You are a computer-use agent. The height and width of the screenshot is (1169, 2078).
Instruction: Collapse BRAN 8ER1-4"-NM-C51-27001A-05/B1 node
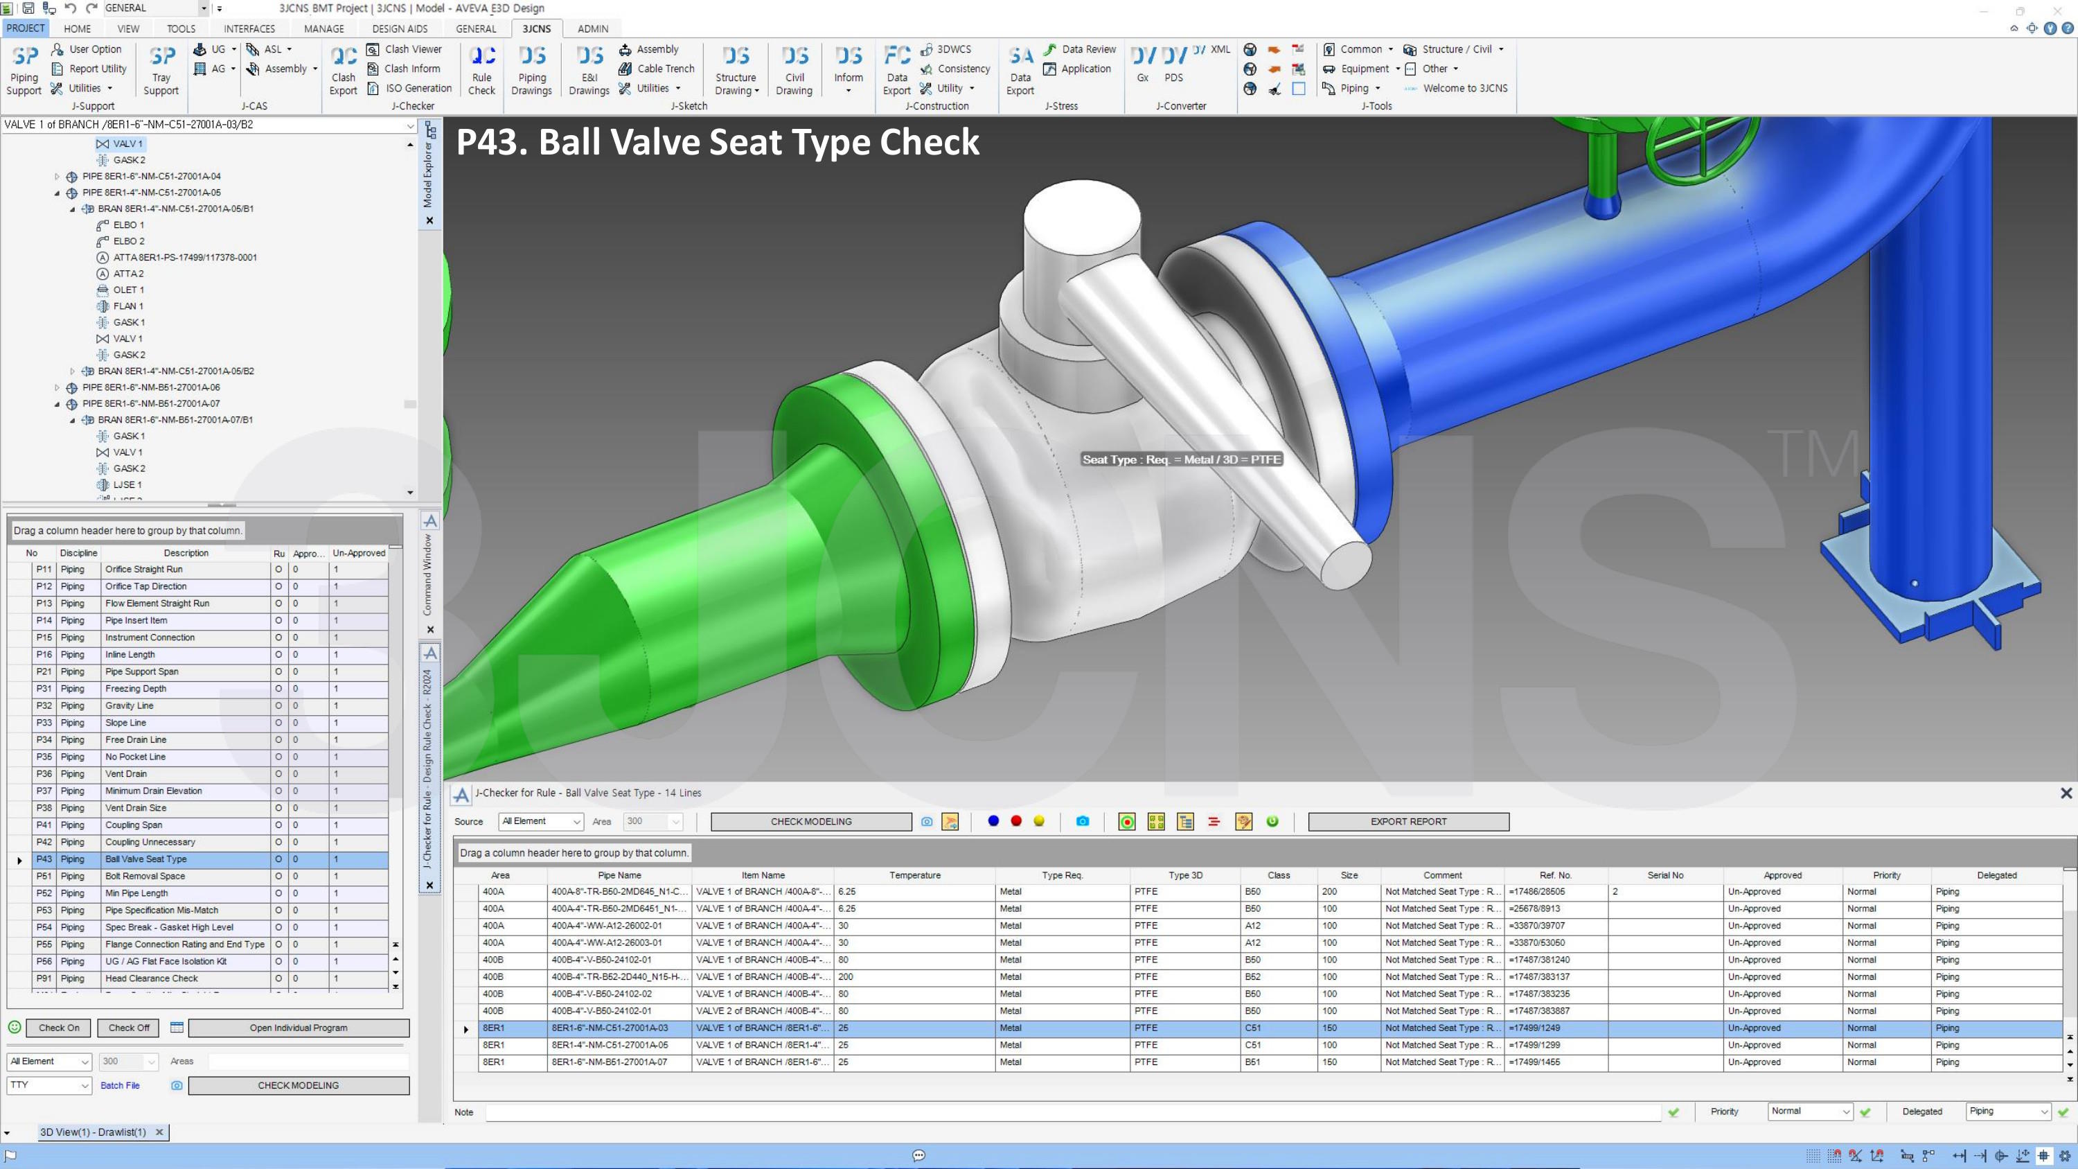tap(73, 209)
